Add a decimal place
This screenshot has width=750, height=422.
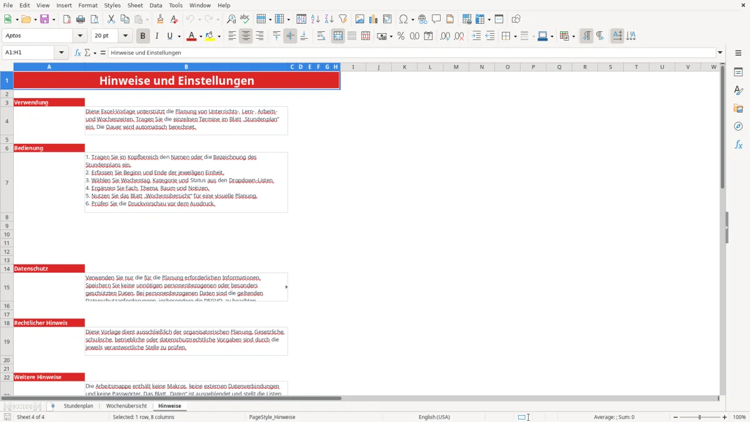446,36
